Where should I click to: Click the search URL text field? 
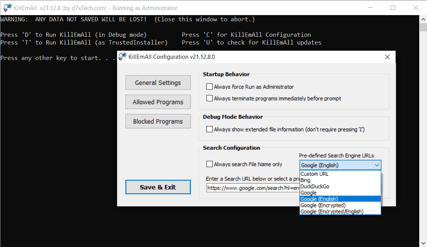pyautogui.click(x=253, y=188)
